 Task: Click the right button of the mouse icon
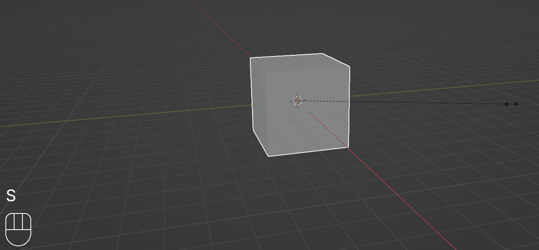pyautogui.click(x=26, y=221)
